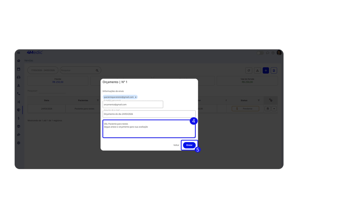This screenshot has height=205, width=351.
Task: Click the E-mail(s) para envio field
Action: (x=133, y=104)
